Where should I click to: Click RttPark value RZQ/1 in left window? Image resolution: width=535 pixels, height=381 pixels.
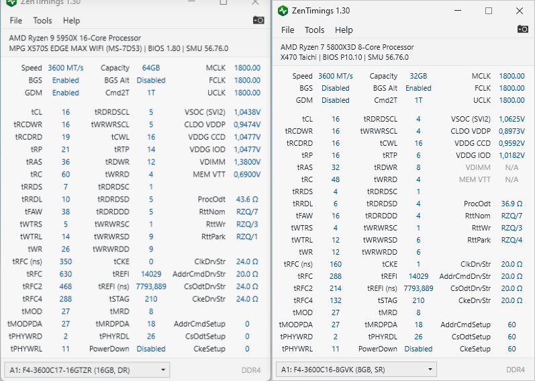(247, 237)
